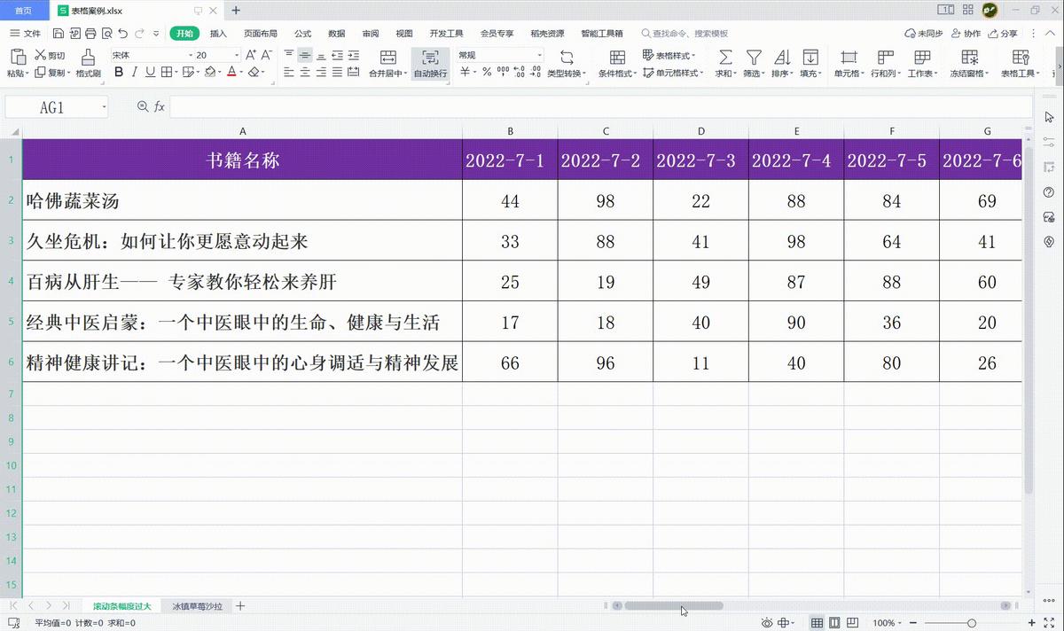Image resolution: width=1064 pixels, height=631 pixels.
Task: Apply percent style to selection
Action: click(485, 73)
